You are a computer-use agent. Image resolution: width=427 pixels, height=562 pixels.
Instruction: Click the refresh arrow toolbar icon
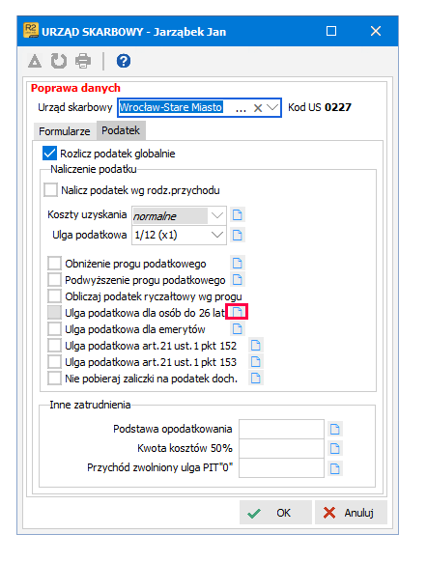point(58,61)
